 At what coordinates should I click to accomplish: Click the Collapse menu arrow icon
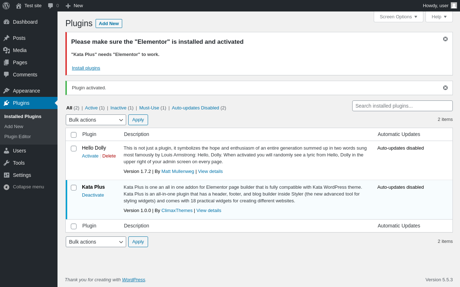pyautogui.click(x=6, y=187)
